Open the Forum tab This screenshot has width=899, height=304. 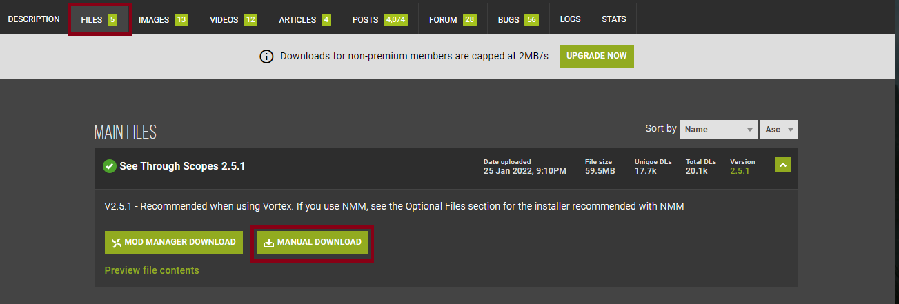[452, 20]
